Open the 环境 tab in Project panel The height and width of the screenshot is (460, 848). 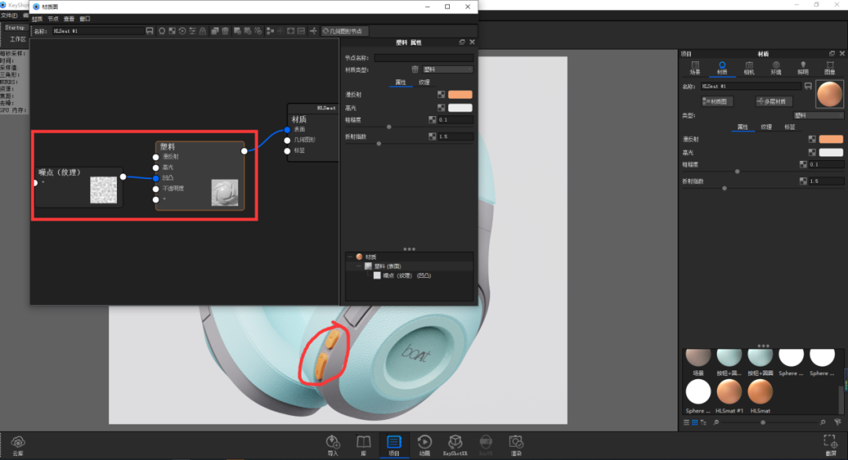[776, 68]
